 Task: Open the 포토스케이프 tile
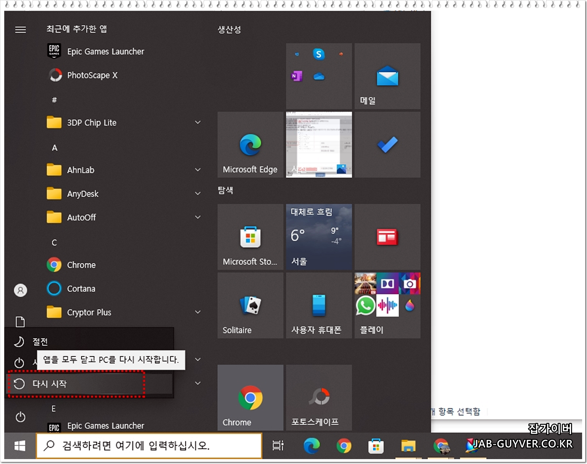pyautogui.click(x=319, y=397)
